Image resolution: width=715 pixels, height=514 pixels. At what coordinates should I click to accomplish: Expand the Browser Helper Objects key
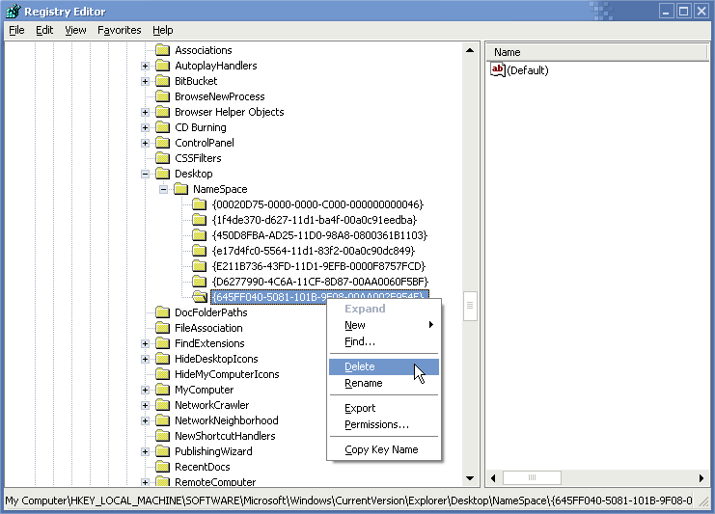point(145,112)
